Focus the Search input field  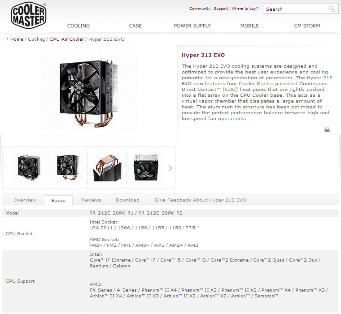point(294,9)
